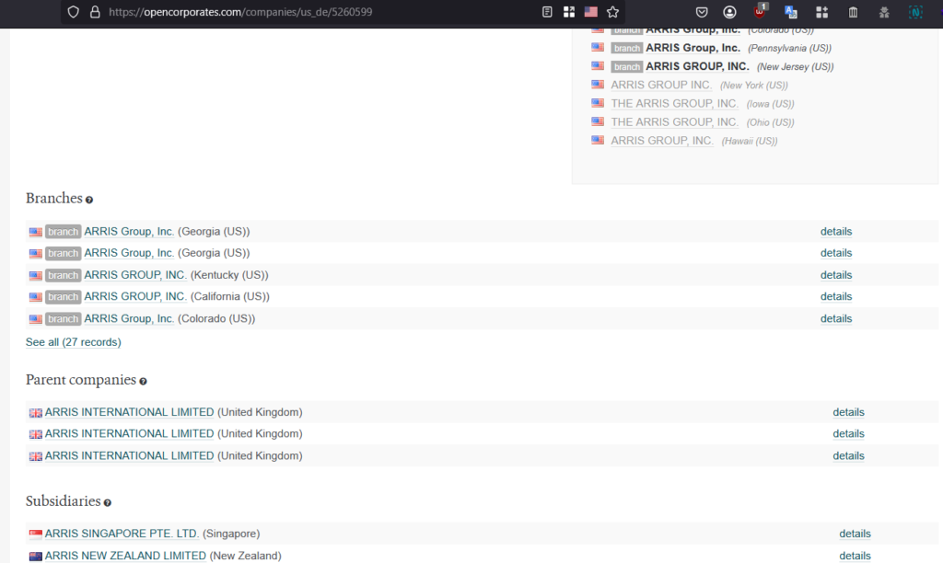Click the help icon beside Parent companies
The width and height of the screenshot is (943, 563).
pos(143,382)
